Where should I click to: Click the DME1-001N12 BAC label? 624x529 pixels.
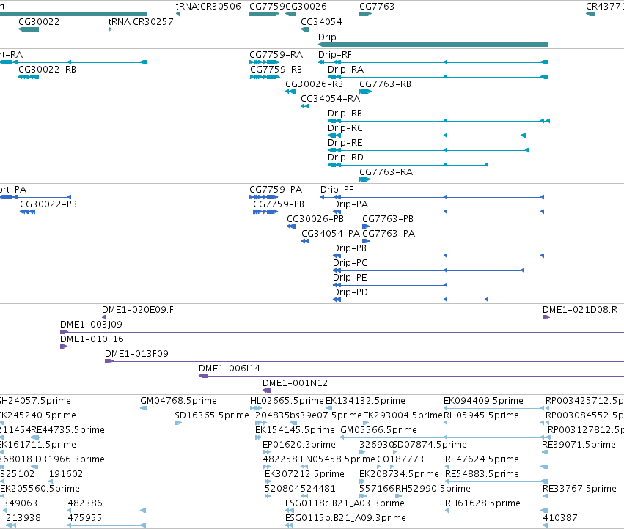(x=296, y=383)
